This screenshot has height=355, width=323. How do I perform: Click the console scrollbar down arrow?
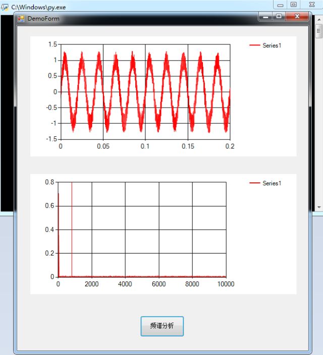(319, 207)
